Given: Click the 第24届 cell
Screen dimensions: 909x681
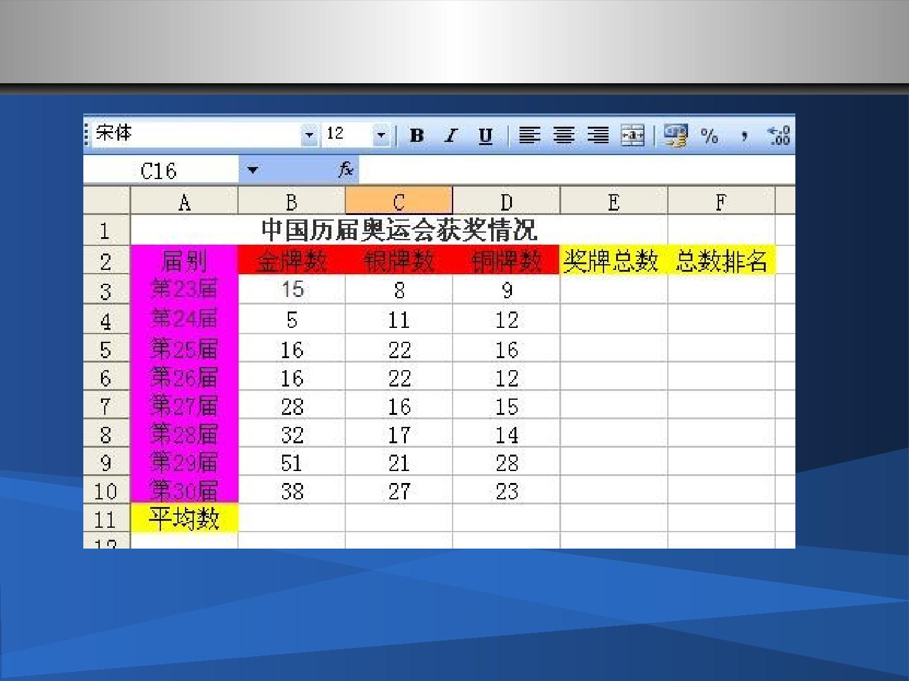Looking at the screenshot, I should pos(184,319).
